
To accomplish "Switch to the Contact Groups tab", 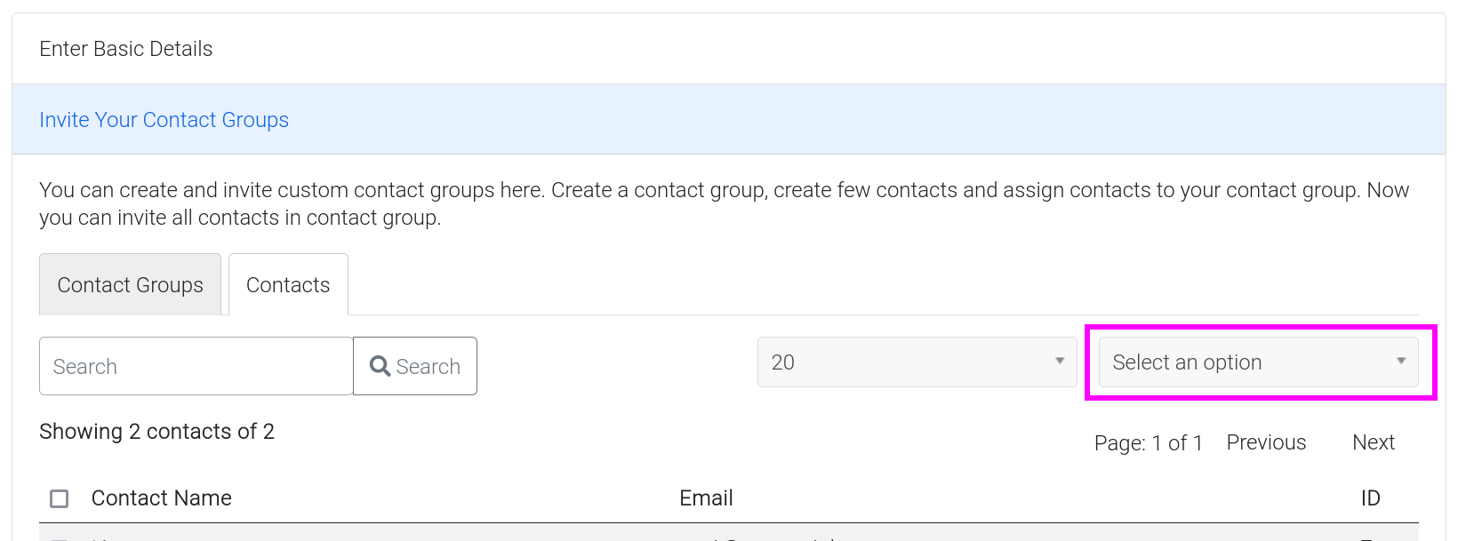I will click(x=130, y=285).
